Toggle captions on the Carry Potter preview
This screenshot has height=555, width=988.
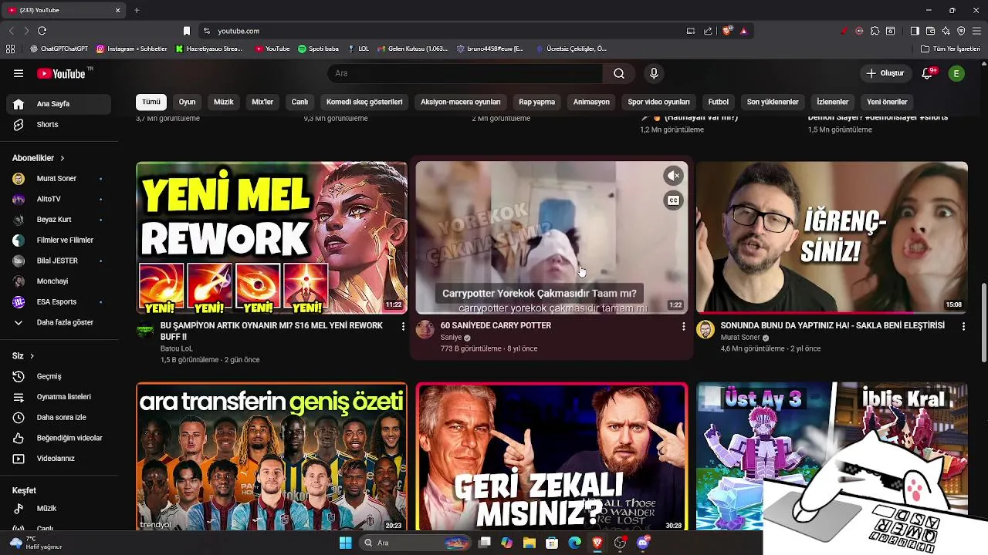click(674, 200)
